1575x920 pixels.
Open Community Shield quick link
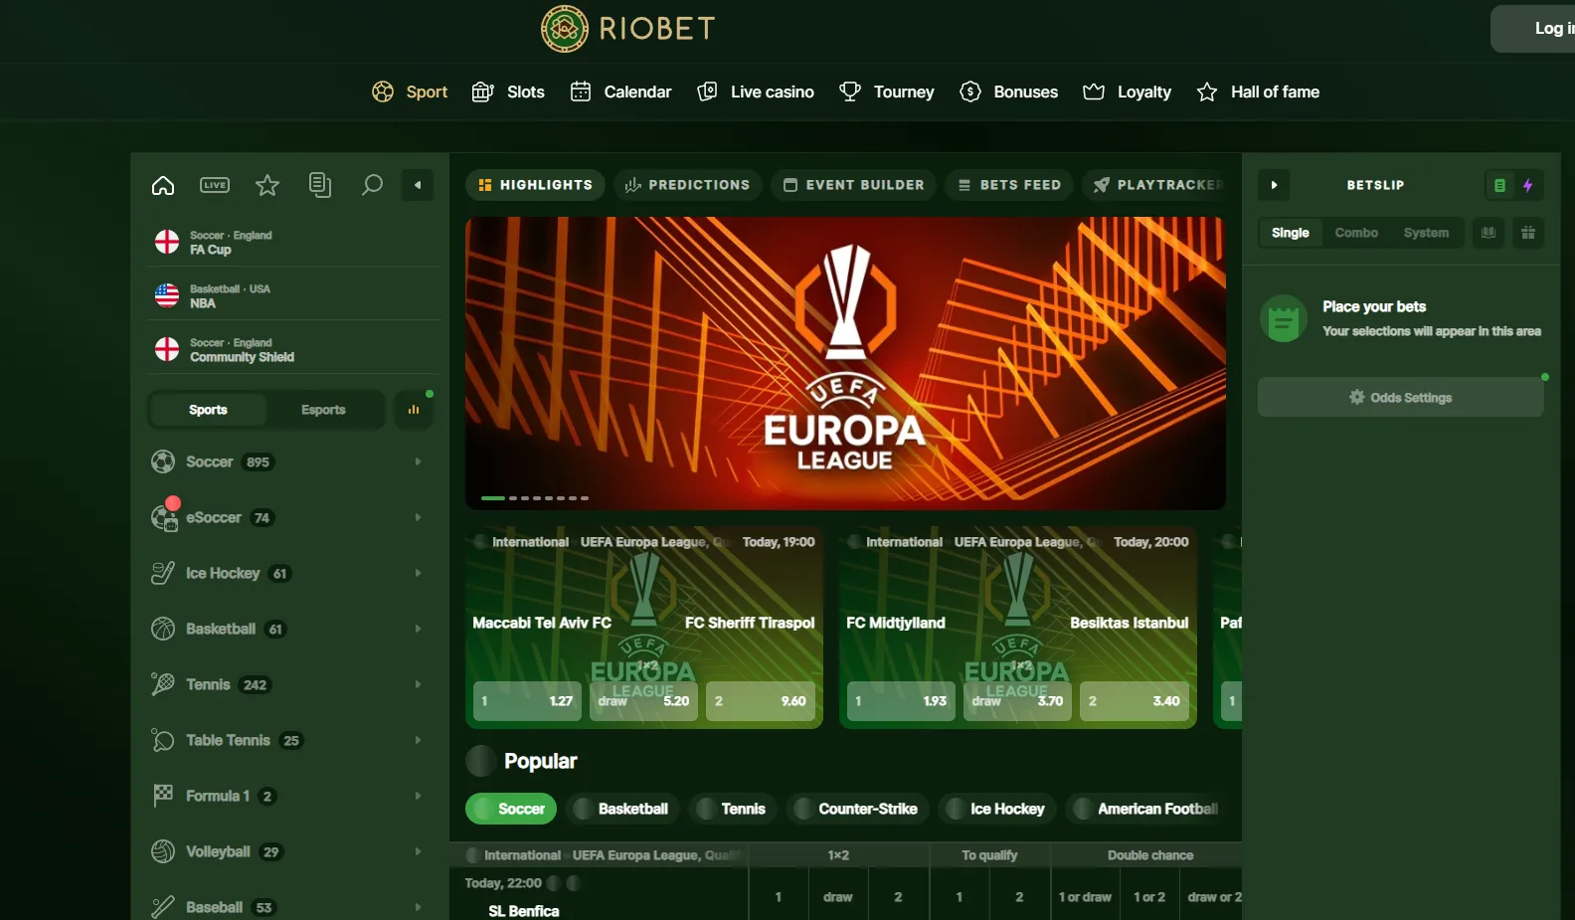pos(293,349)
